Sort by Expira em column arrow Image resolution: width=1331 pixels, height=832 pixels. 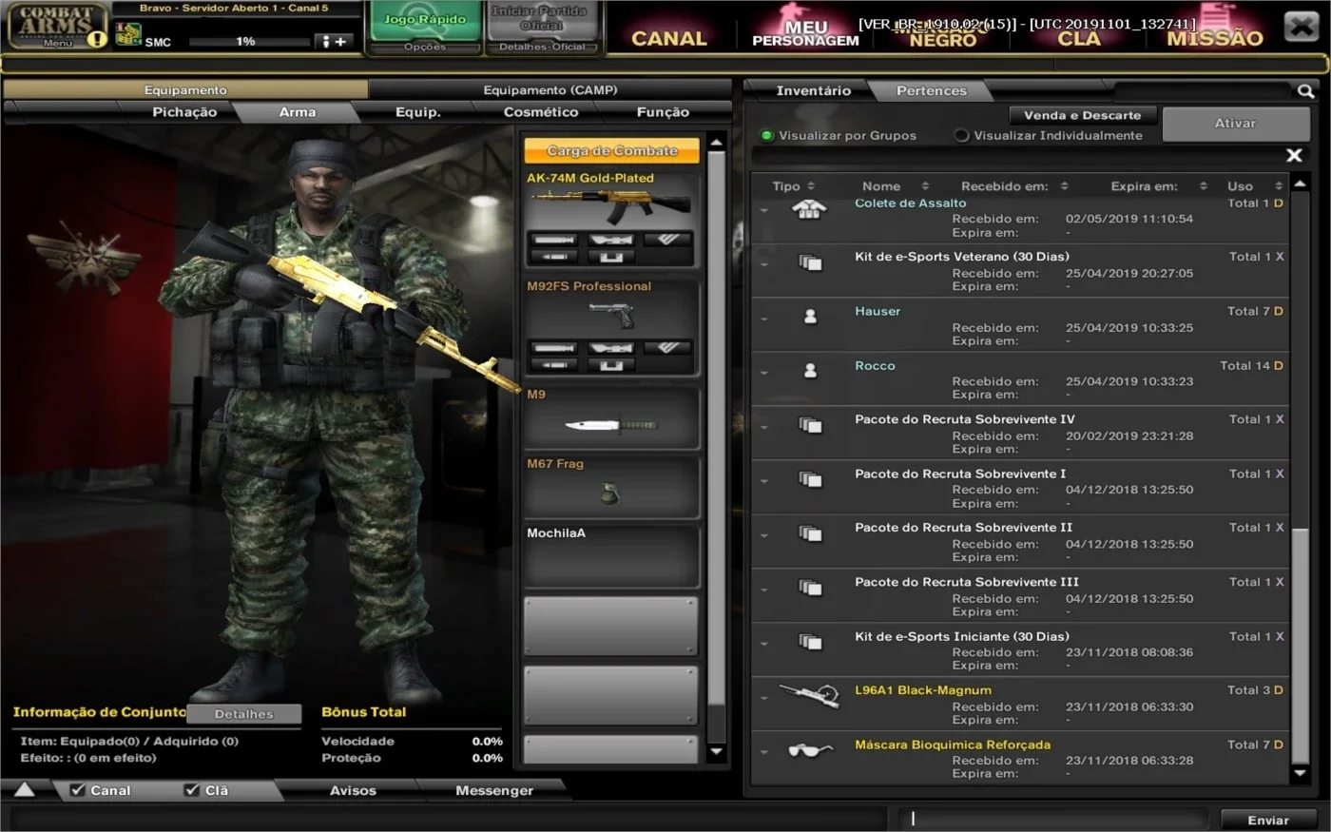[x=1203, y=186]
